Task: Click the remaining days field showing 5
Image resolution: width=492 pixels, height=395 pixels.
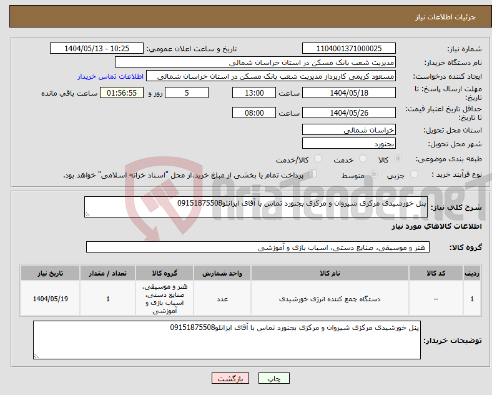Action: (187, 92)
